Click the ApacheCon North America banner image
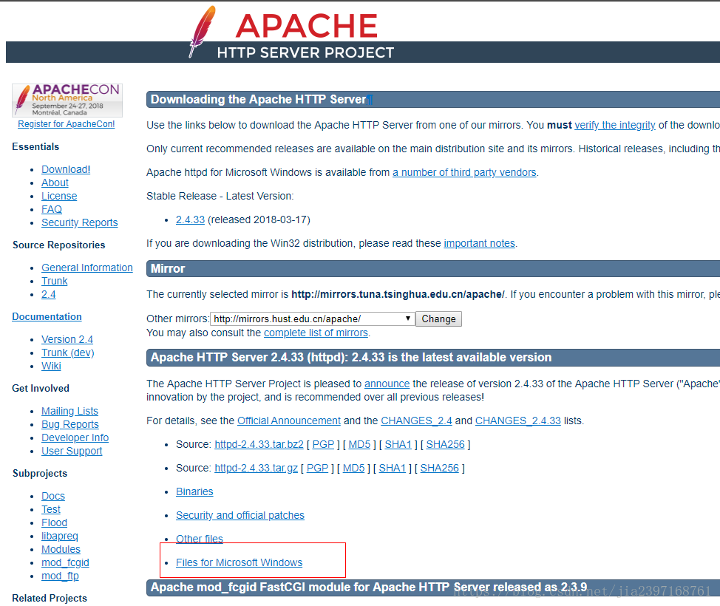 [67, 100]
